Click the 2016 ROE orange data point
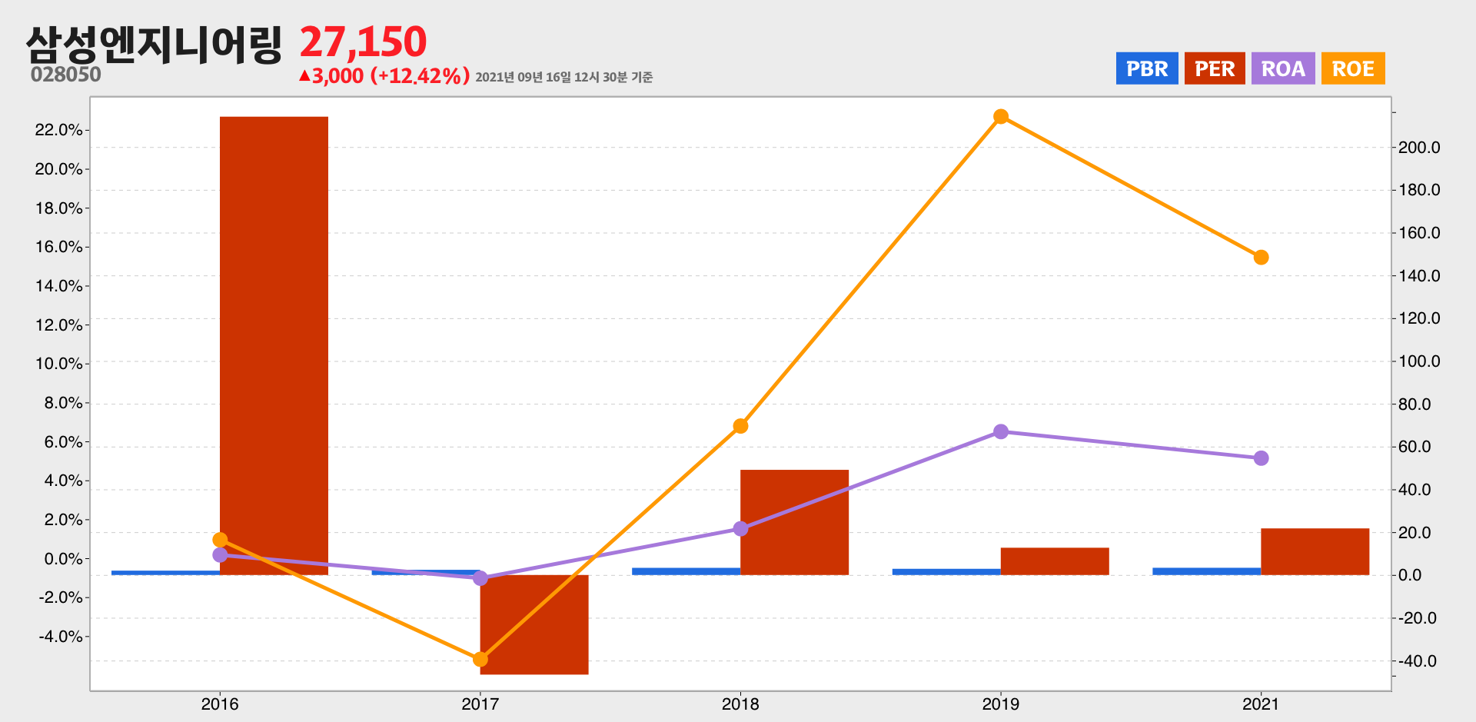 click(x=220, y=540)
